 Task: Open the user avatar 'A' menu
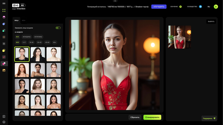216,7
